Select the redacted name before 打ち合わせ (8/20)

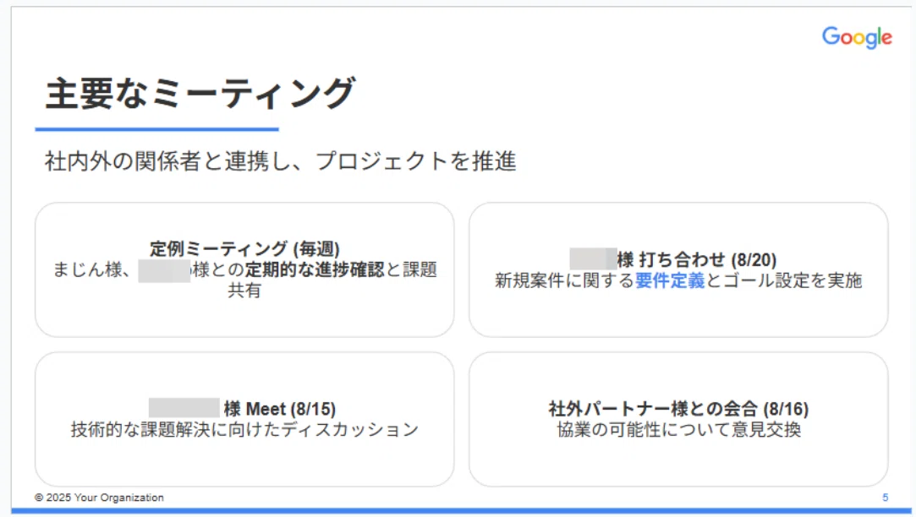click(x=593, y=258)
